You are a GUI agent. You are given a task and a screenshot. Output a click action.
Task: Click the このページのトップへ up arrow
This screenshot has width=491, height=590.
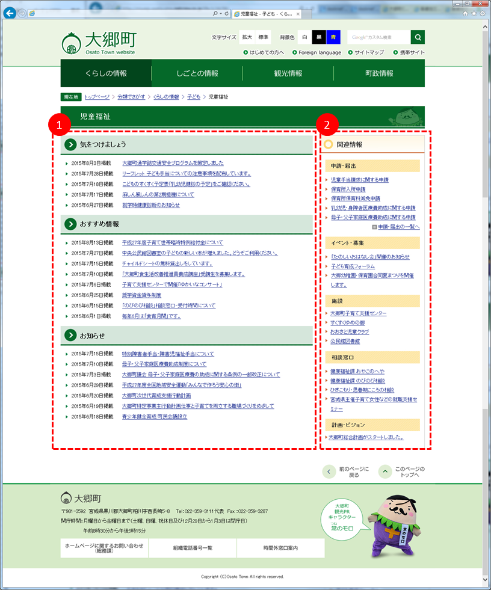385,472
